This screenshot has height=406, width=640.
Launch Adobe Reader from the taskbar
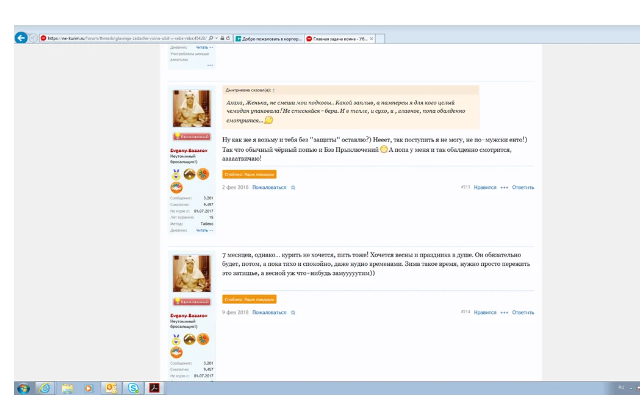[x=154, y=388]
